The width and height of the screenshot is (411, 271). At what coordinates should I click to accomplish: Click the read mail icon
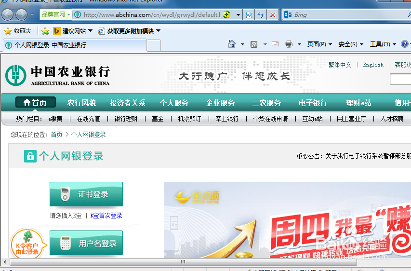[275, 44]
